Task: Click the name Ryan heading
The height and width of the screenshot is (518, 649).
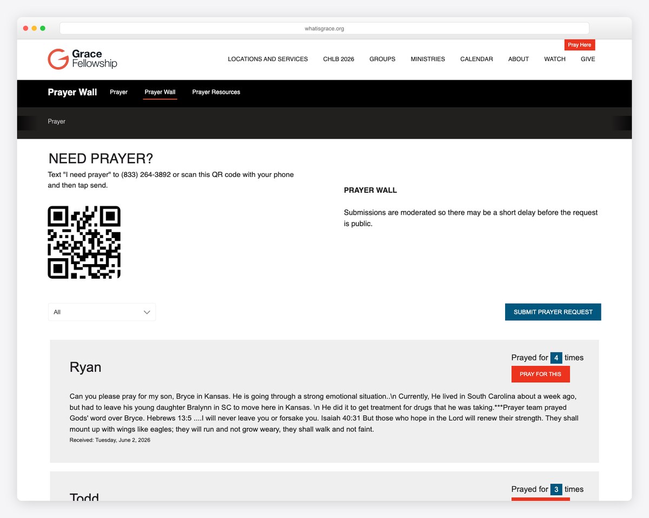Action: (x=85, y=367)
